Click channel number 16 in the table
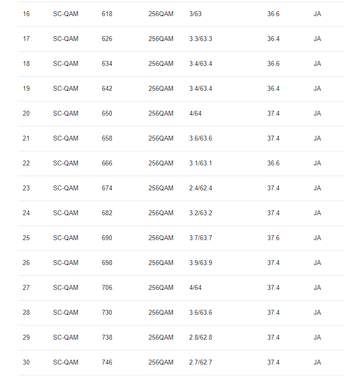This screenshot has width=357, height=387. coord(26,14)
